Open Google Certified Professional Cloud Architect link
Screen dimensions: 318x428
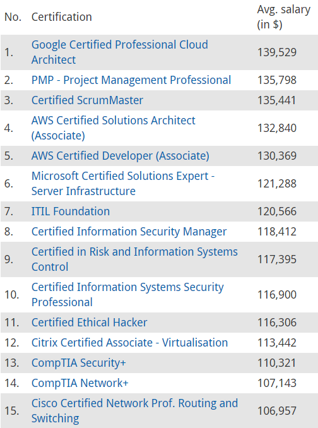click(x=119, y=52)
